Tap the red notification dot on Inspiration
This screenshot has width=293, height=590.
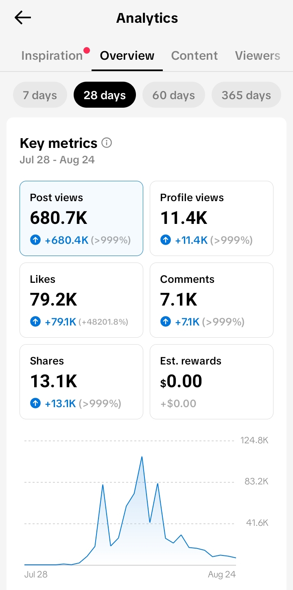click(x=86, y=50)
